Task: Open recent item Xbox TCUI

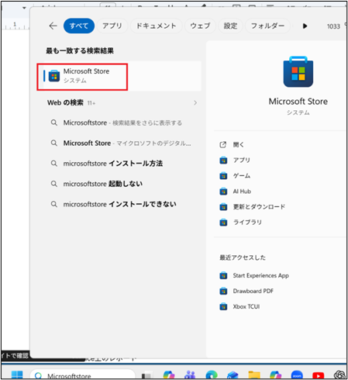Action: point(246,306)
